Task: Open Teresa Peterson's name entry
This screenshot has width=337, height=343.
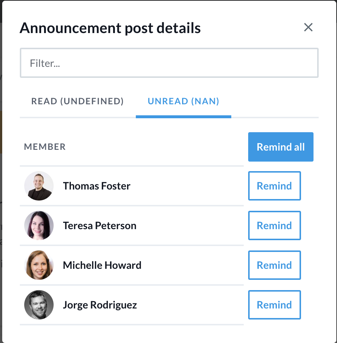Action: click(x=99, y=225)
